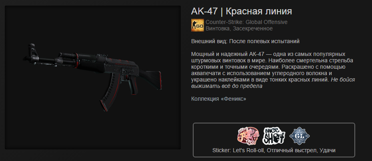This screenshot has height=161, width=372.
Task: Select the blue GL sticker icon
Action: (x=300, y=135)
